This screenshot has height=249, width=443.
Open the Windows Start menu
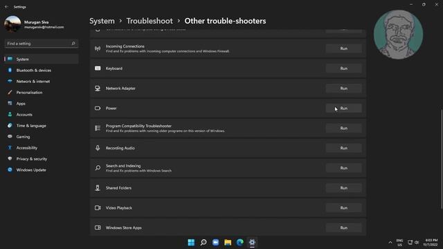point(191,242)
